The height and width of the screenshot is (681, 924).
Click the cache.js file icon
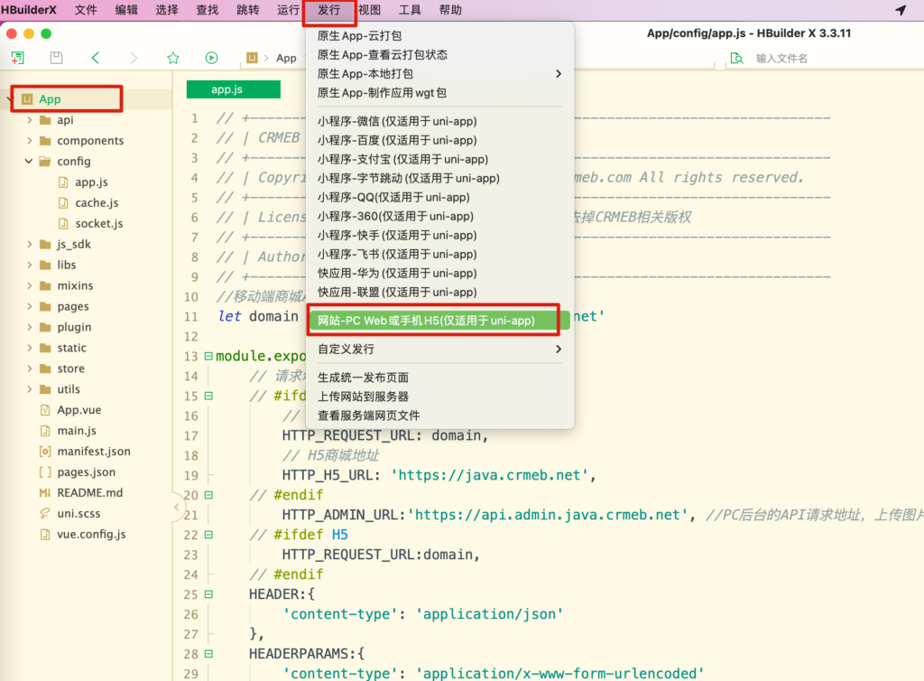pyautogui.click(x=63, y=203)
